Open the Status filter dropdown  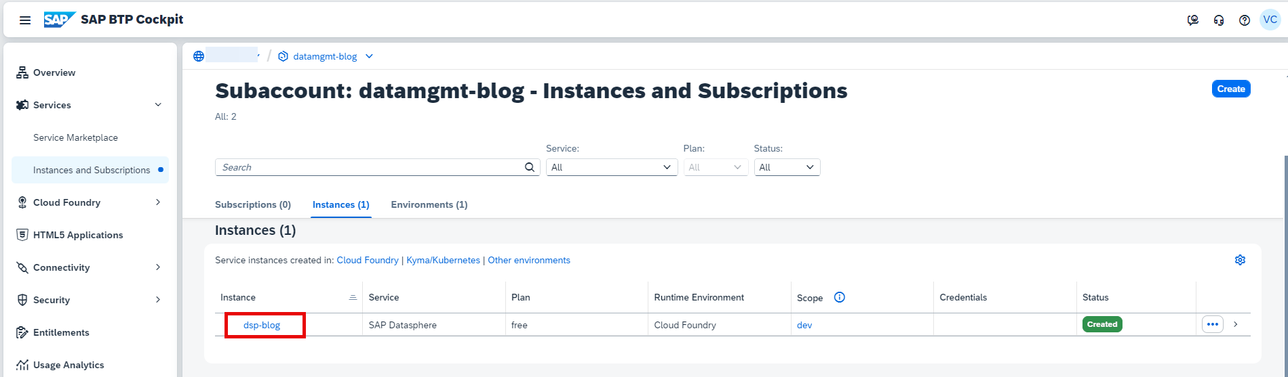click(x=787, y=167)
